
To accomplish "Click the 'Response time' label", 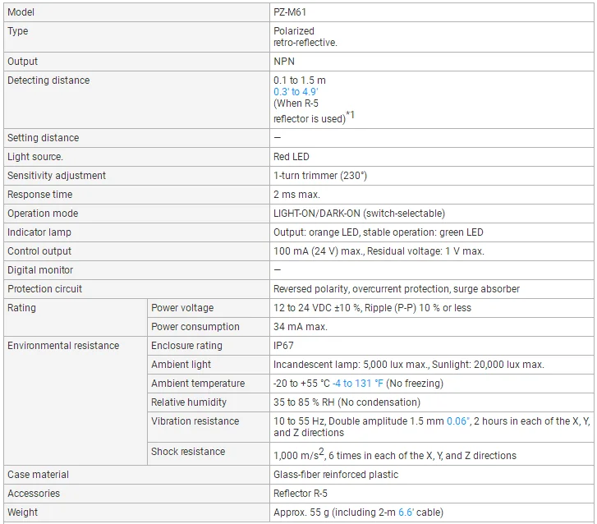I will pyautogui.click(x=40, y=195).
